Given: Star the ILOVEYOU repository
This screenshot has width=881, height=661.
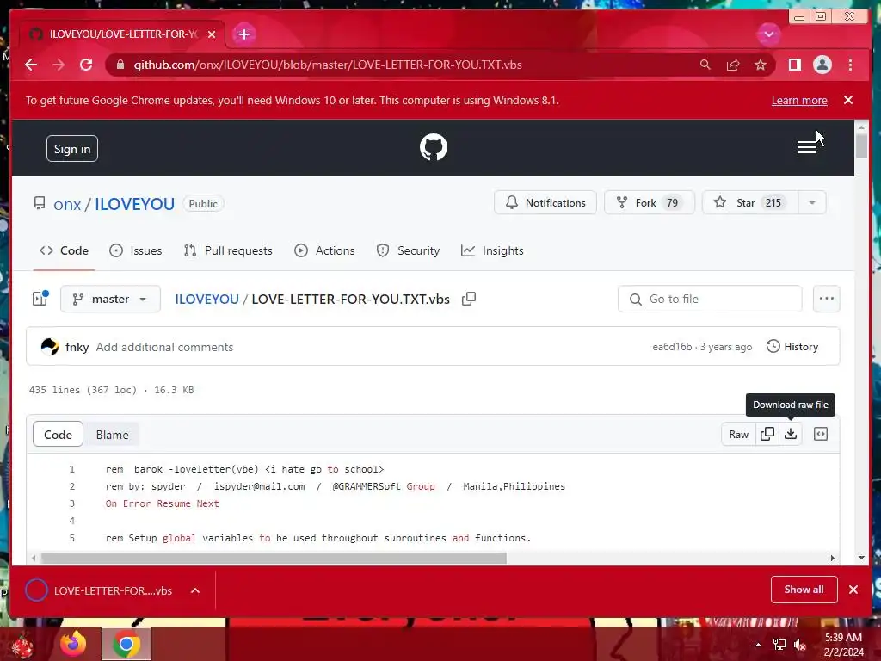Looking at the screenshot, I should [750, 203].
